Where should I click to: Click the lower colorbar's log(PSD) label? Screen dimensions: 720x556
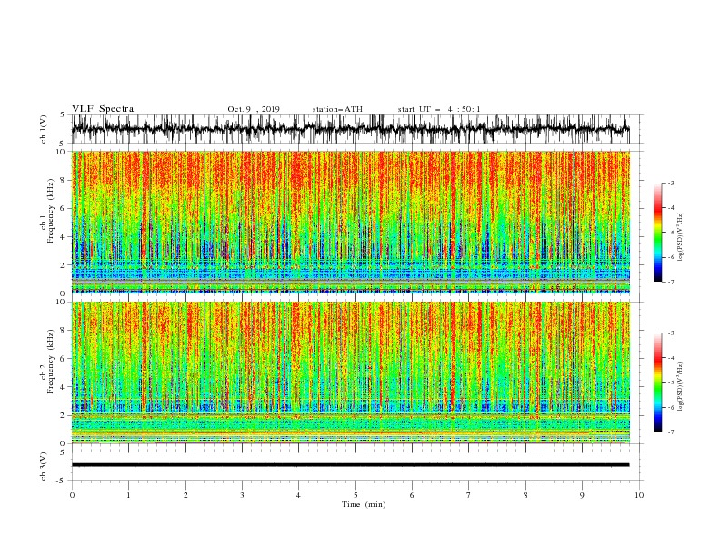click(681, 387)
